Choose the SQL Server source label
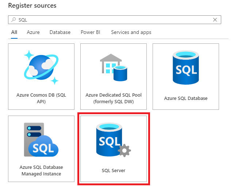The image size is (234, 186). pyautogui.click(x=113, y=170)
